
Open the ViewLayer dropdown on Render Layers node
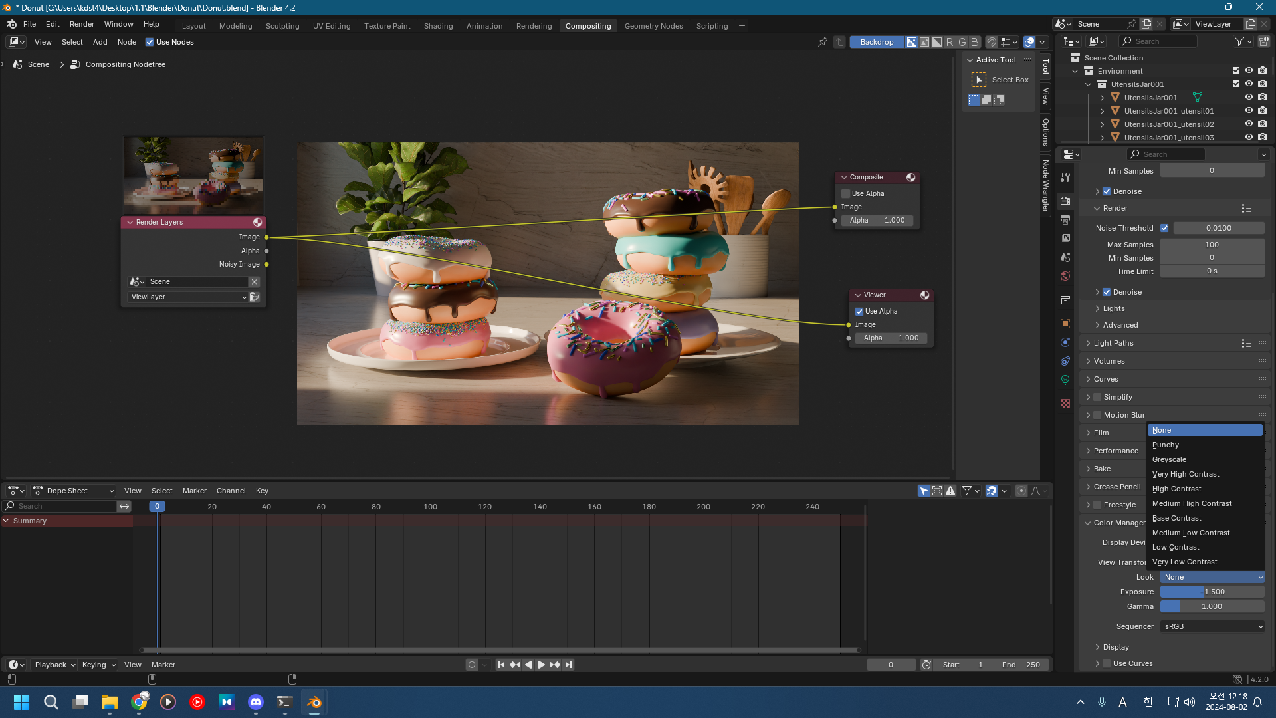pos(188,297)
